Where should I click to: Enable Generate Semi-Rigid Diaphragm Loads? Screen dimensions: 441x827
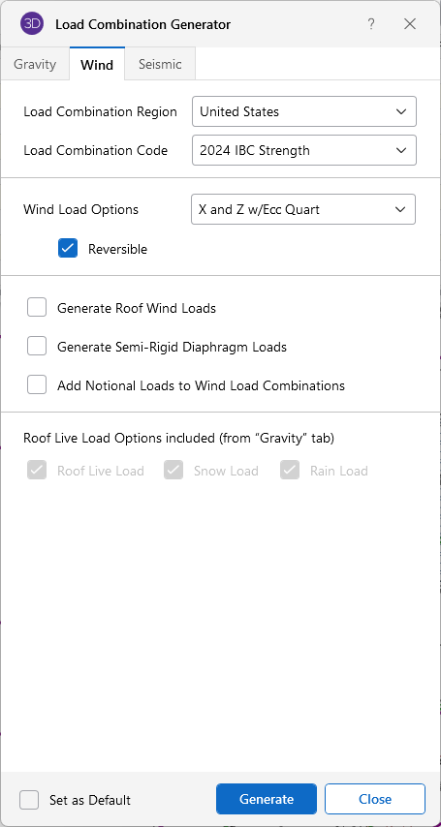pyautogui.click(x=37, y=347)
